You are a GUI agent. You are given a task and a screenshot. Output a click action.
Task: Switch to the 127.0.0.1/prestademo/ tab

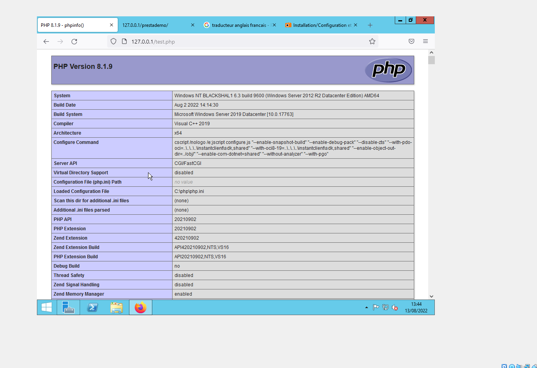tap(159, 25)
